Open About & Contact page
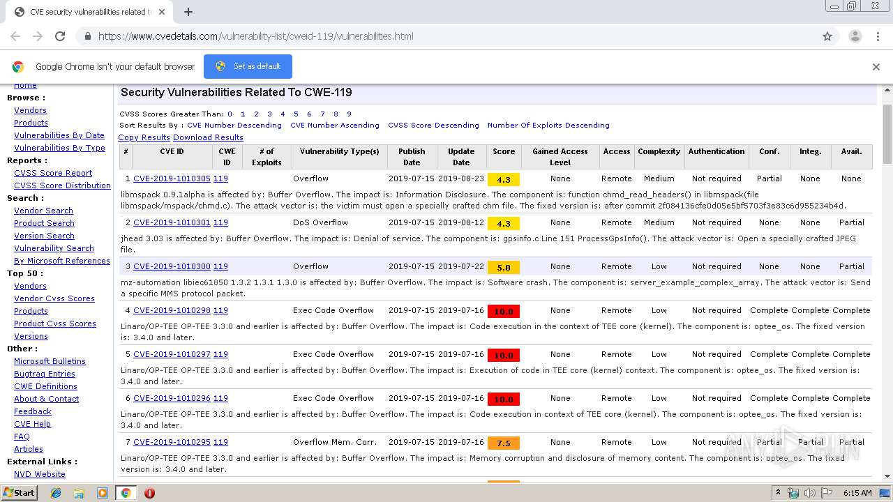This screenshot has width=893, height=502. point(46,399)
